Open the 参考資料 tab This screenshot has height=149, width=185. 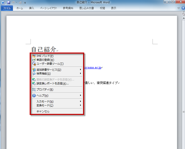[68, 8]
